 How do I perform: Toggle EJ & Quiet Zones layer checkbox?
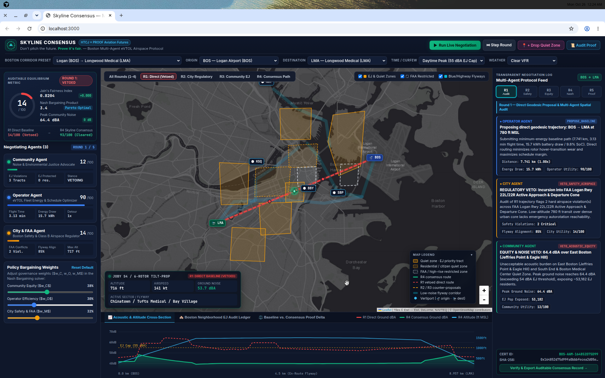[x=360, y=77]
